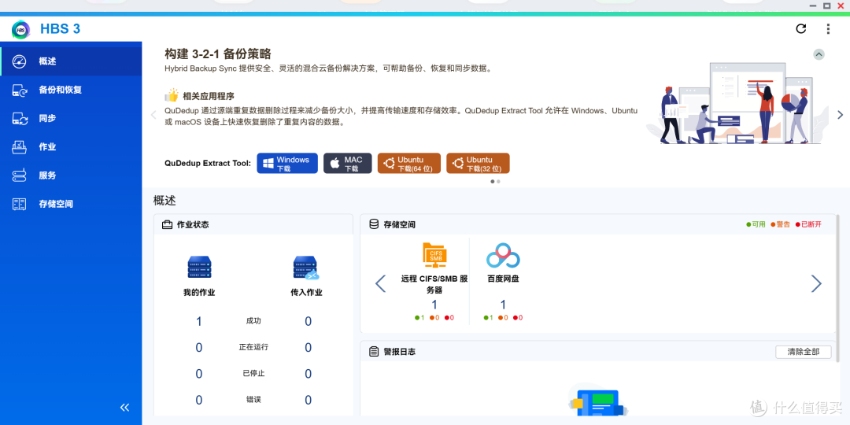Viewport: 850px width, 425px height.
Task: Collapse the left sidebar with double chevron
Action: click(x=124, y=408)
